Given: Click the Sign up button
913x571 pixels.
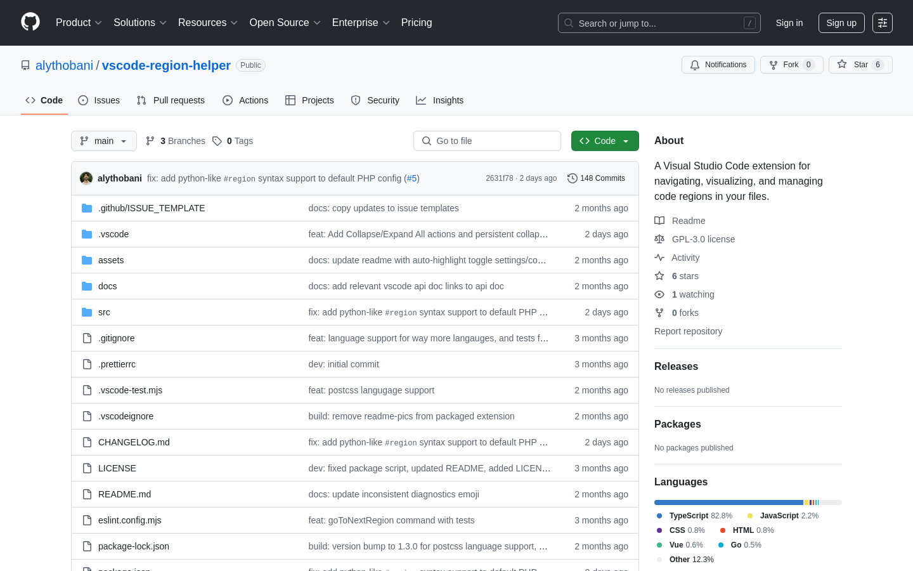Looking at the screenshot, I should [x=841, y=23].
